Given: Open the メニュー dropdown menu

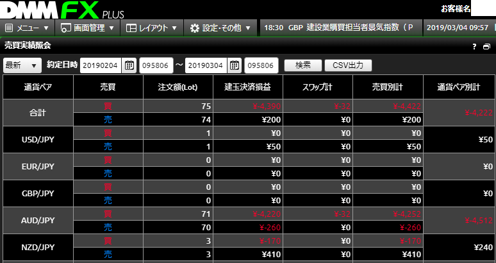Looking at the screenshot, I should tap(28, 28).
